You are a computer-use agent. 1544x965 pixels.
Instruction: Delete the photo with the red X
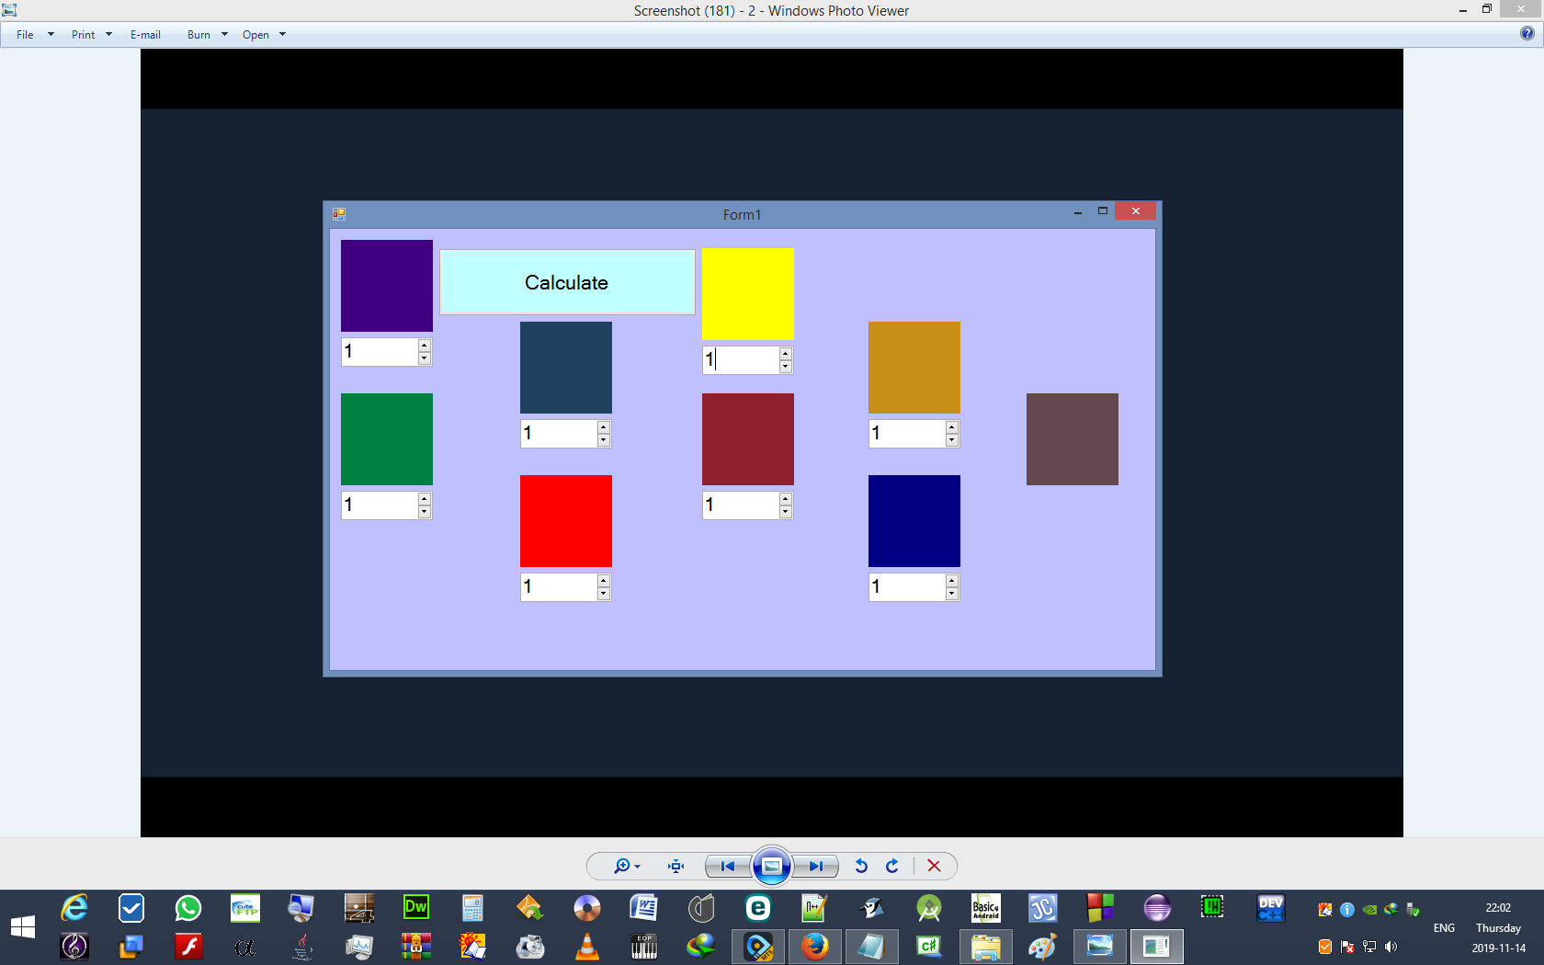[934, 866]
